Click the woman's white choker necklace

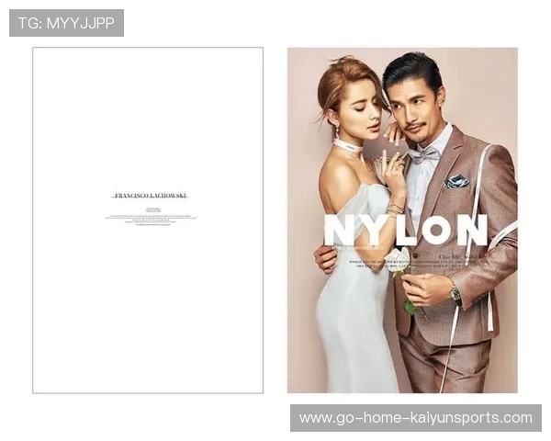point(346,146)
